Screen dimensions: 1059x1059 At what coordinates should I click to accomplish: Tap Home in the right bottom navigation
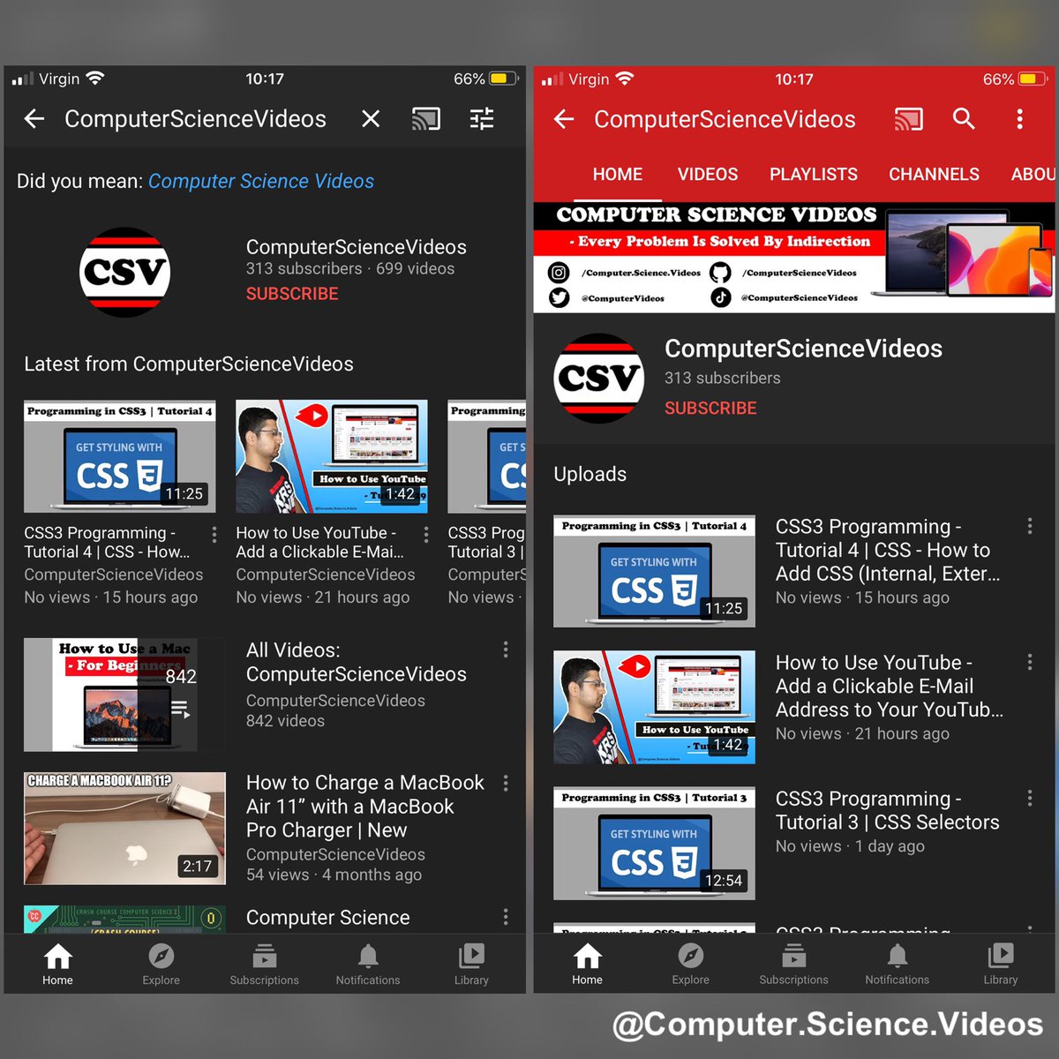[587, 965]
